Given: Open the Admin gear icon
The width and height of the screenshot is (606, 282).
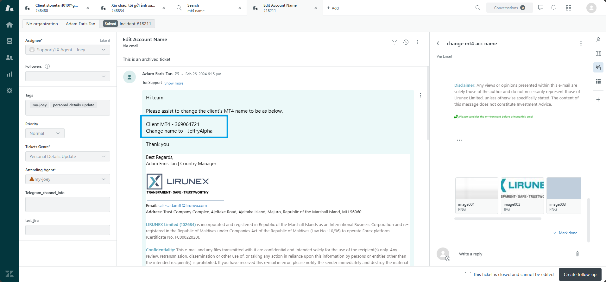Looking at the screenshot, I should pos(9,91).
